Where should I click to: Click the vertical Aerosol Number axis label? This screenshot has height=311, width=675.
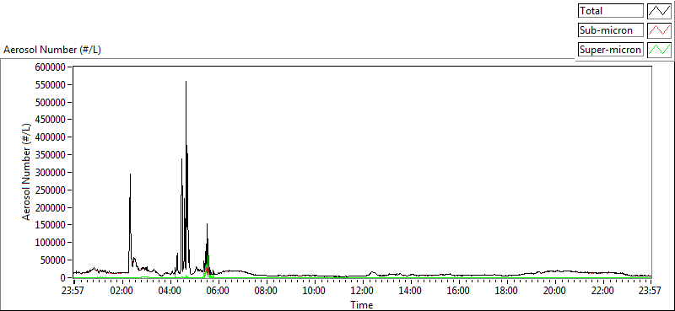click(x=27, y=172)
